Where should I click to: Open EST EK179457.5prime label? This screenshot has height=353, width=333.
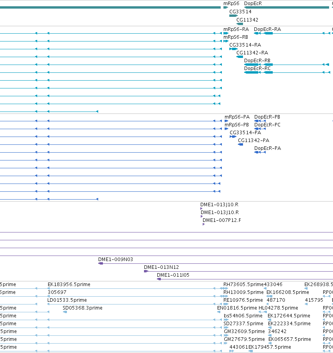(x=270, y=347)
